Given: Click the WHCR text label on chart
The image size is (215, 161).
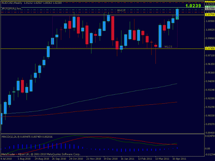Looking at the screenshot, I should pos(121,10).
